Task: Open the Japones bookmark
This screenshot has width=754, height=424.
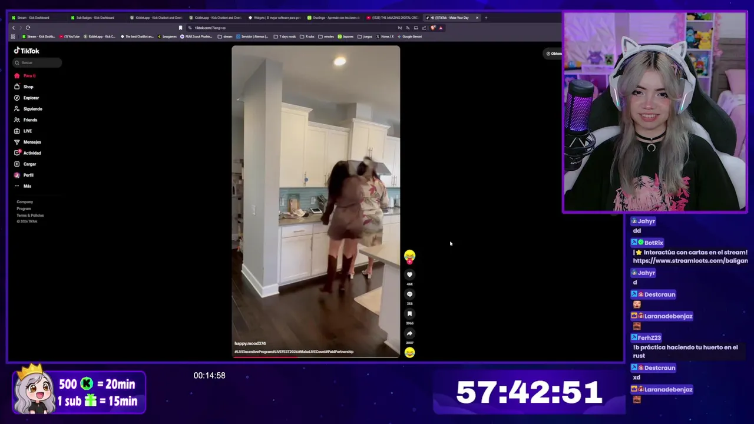Action: [x=346, y=37]
